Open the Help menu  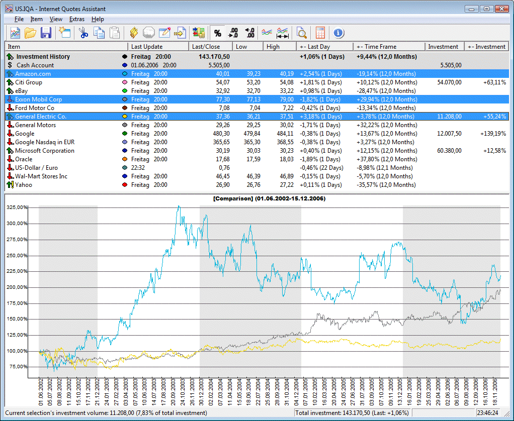pyautogui.click(x=98, y=19)
